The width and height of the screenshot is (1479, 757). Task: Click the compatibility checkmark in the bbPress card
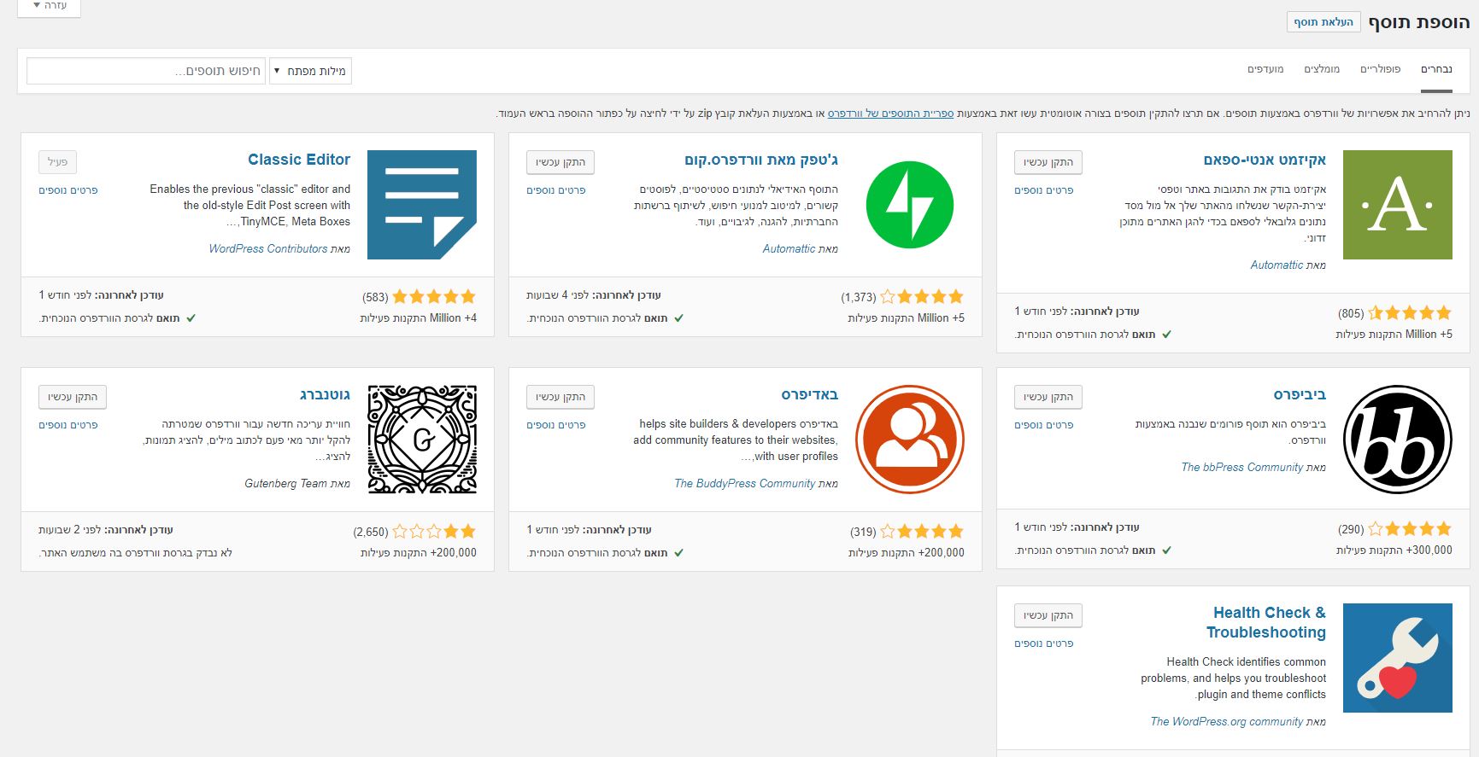(1166, 550)
